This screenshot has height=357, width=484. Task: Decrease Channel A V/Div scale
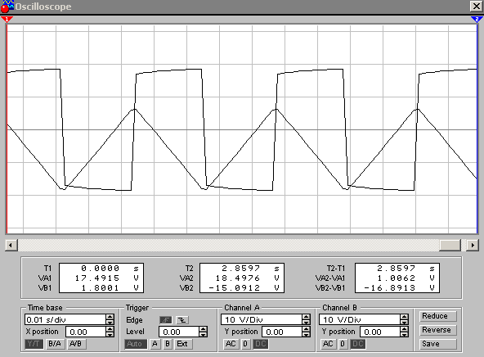(307, 322)
